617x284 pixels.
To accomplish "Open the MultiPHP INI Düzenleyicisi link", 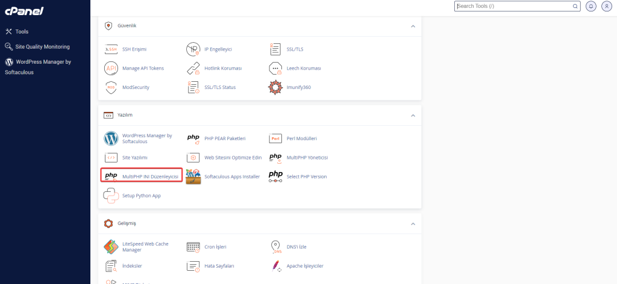I will click(x=150, y=176).
